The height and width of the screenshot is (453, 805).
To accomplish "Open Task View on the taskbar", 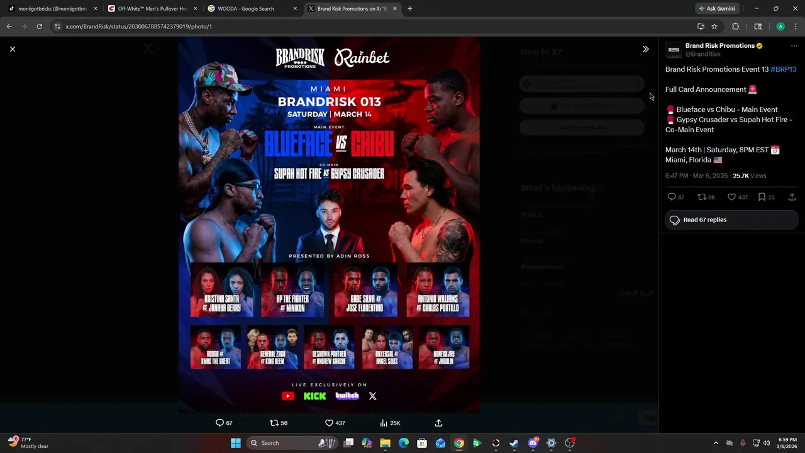I will [x=348, y=443].
